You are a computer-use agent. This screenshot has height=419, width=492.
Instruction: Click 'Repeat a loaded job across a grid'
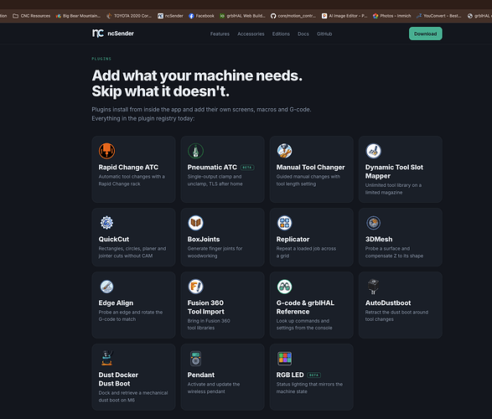click(306, 252)
